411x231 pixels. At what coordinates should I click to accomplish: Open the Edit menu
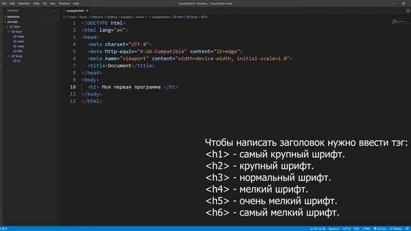click(12, 3)
